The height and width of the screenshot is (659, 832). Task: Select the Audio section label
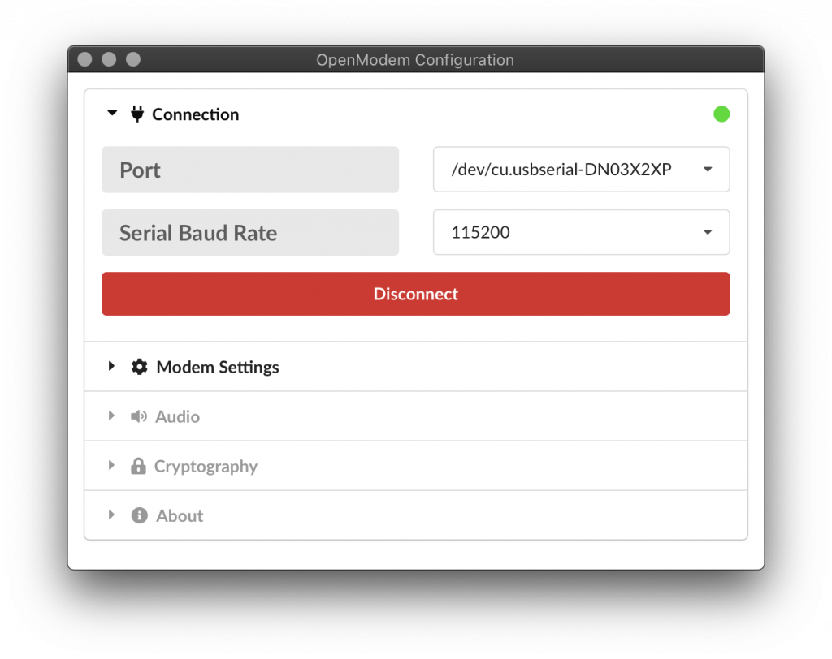pyautogui.click(x=177, y=416)
